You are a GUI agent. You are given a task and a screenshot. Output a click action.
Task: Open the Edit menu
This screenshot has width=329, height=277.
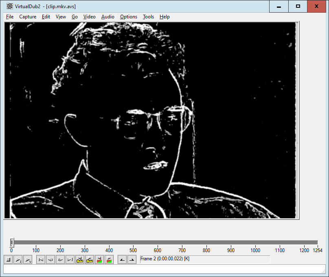point(46,17)
